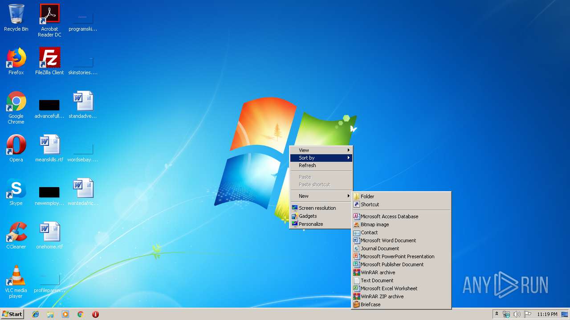
Task: Create a new Microsoft Word Document
Action: [x=401, y=240]
